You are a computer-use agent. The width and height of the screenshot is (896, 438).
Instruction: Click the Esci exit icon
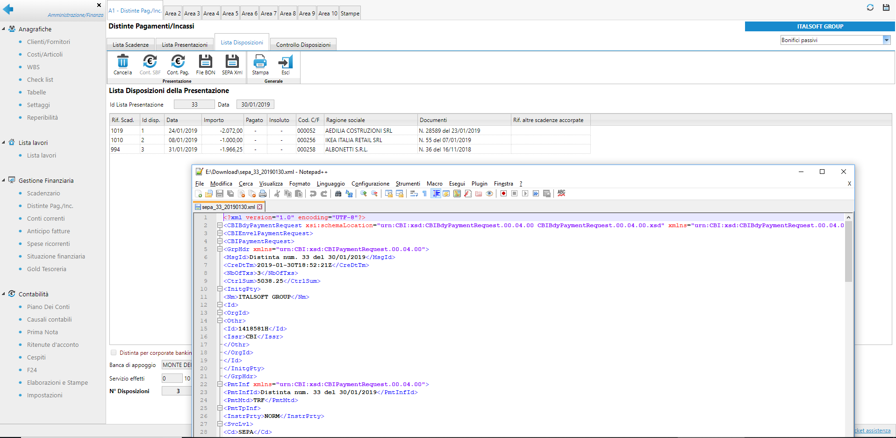pos(285,62)
